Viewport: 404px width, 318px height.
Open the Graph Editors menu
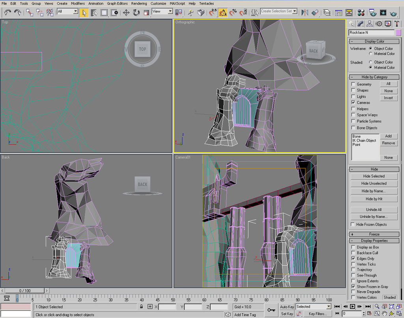coord(118,3)
